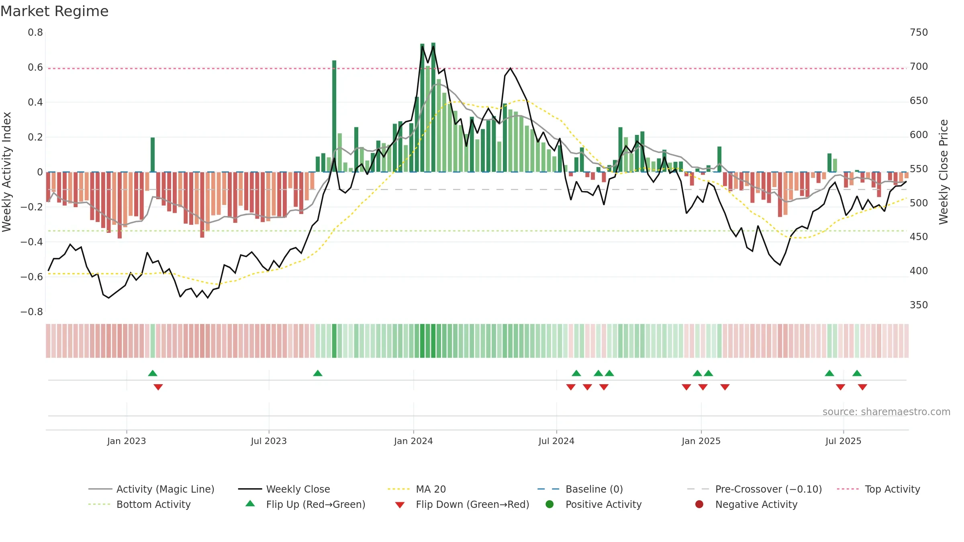
Task: Click Positive Activity legend label
Action: pos(604,504)
